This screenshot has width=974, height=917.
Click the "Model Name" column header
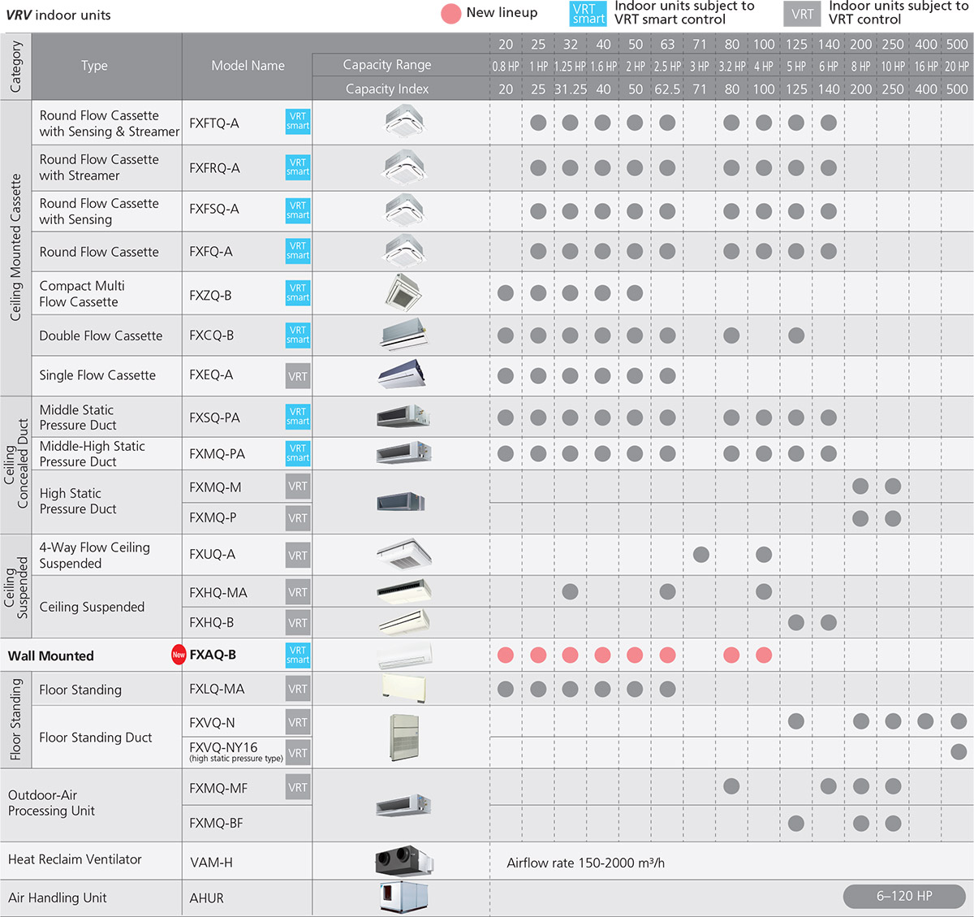tap(248, 66)
